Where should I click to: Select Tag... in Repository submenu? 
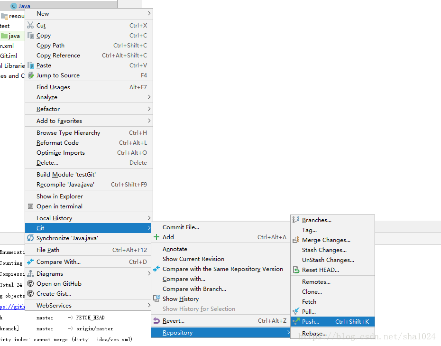[333, 230]
